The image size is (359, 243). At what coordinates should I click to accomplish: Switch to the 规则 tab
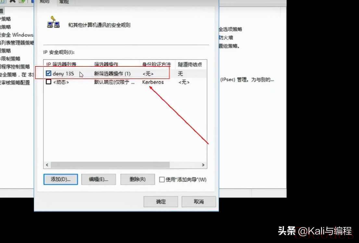click(x=45, y=2)
